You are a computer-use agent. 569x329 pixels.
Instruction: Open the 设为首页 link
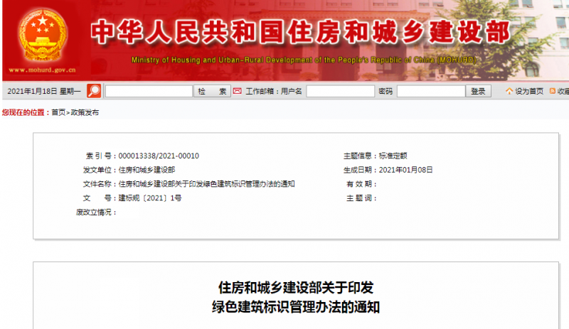pos(529,92)
